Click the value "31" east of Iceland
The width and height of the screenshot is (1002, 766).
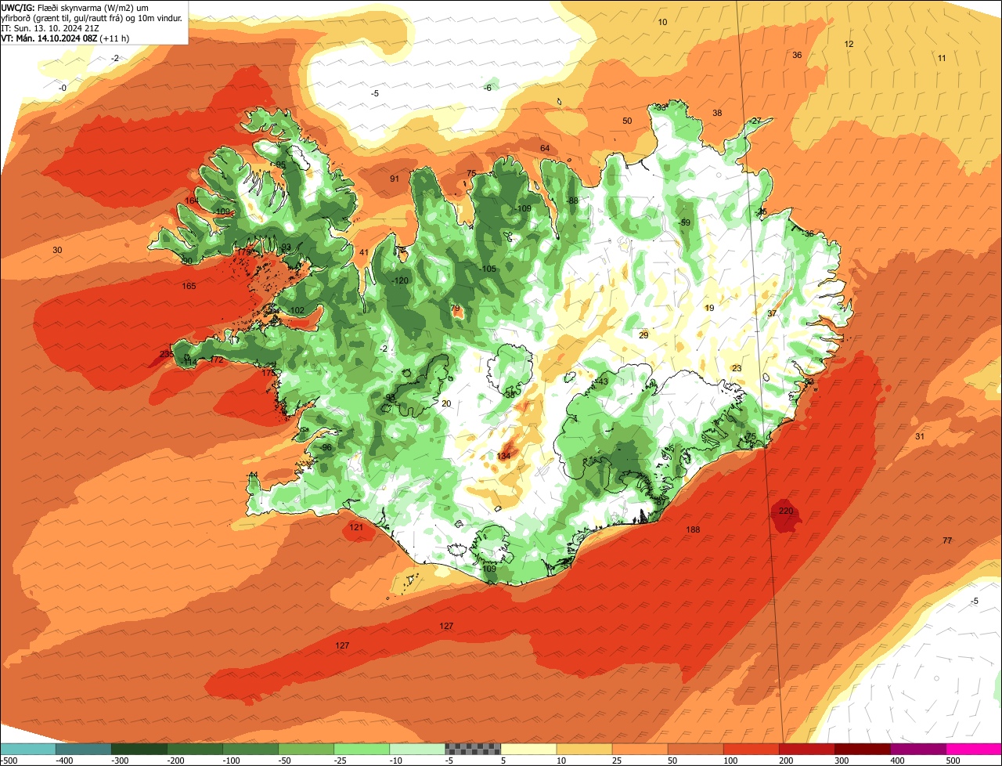tap(920, 436)
